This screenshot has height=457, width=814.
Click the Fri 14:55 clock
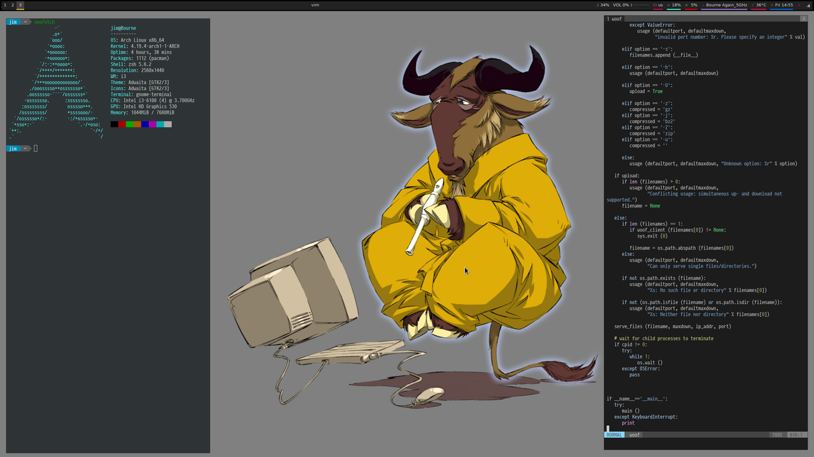tap(782, 5)
